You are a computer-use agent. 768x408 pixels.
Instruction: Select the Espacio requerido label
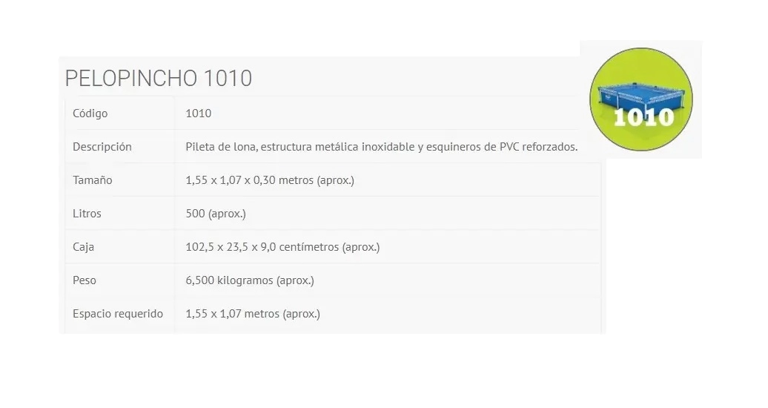click(x=118, y=313)
